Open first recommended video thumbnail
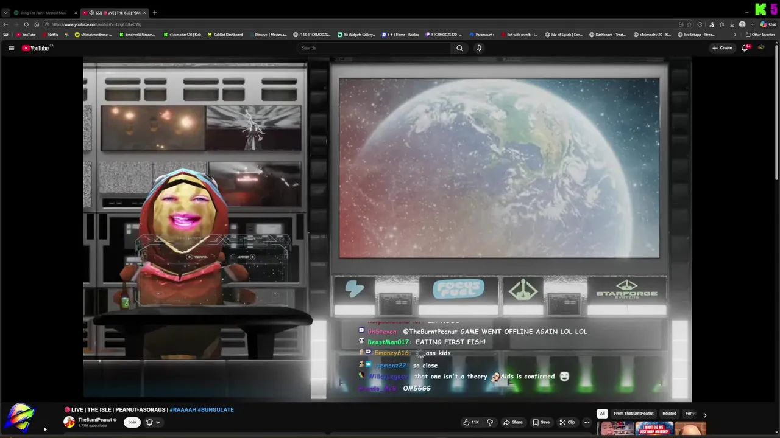 [615, 429]
